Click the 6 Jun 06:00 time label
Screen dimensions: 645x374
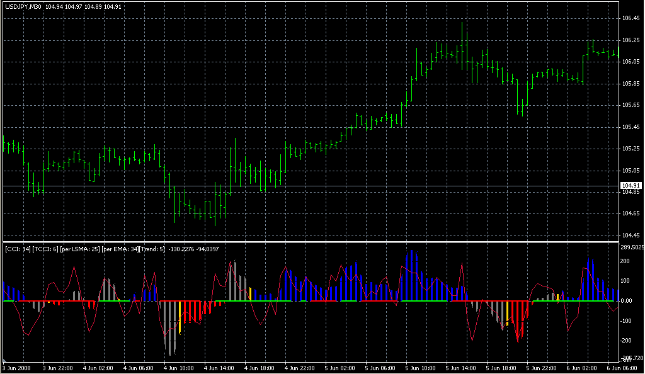[x=622, y=368]
